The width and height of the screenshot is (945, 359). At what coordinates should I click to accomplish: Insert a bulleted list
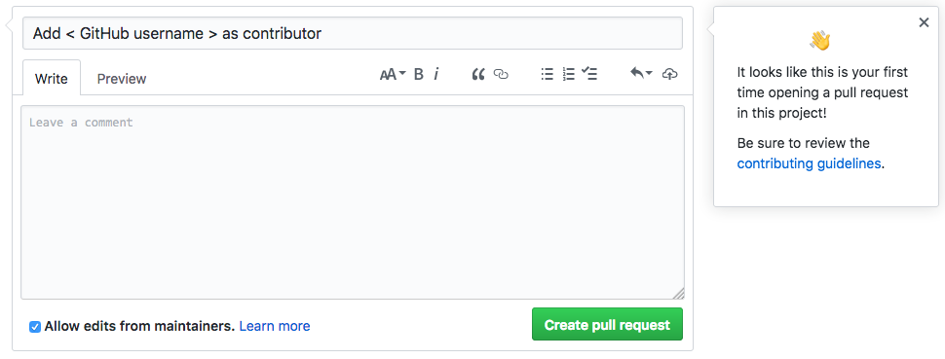[548, 74]
